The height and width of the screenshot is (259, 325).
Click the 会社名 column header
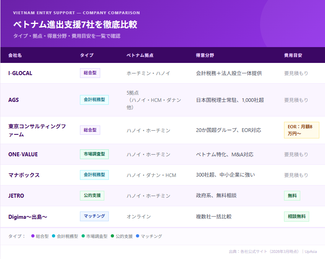pos(15,55)
